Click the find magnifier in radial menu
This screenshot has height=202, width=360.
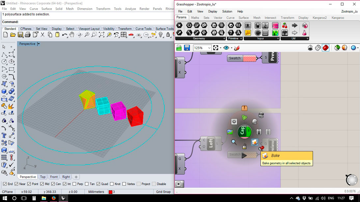click(234, 142)
